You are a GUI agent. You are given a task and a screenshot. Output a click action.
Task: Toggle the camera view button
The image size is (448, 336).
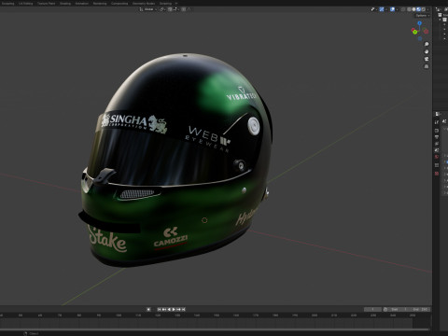[427, 59]
